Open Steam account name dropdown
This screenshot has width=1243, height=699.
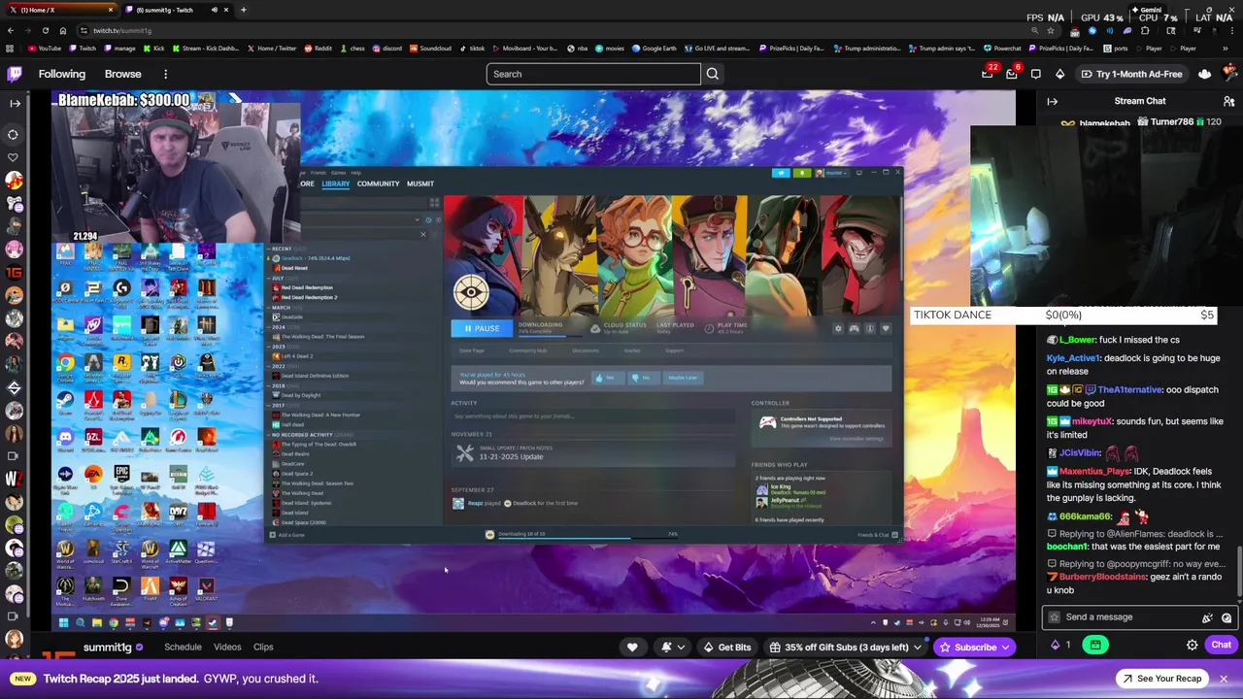pyautogui.click(x=834, y=173)
